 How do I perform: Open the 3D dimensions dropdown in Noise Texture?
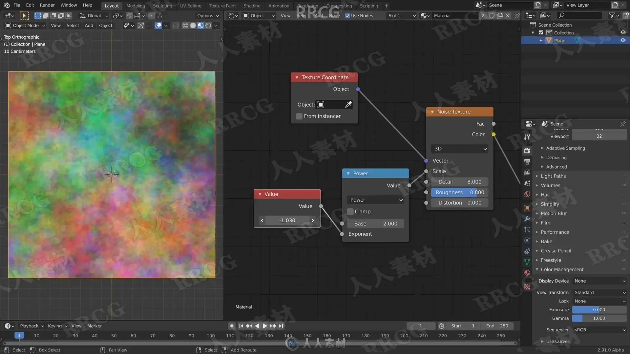460,149
